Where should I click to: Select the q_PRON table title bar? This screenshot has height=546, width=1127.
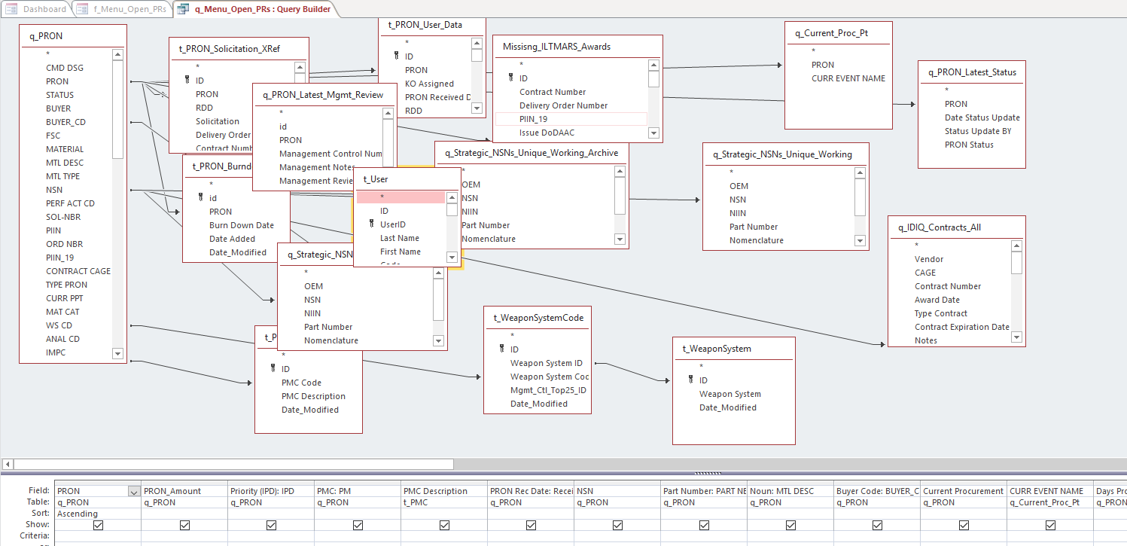pyautogui.click(x=73, y=35)
